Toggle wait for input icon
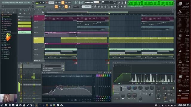The height and width of the screenshot is (107, 191). (x=59, y=3)
